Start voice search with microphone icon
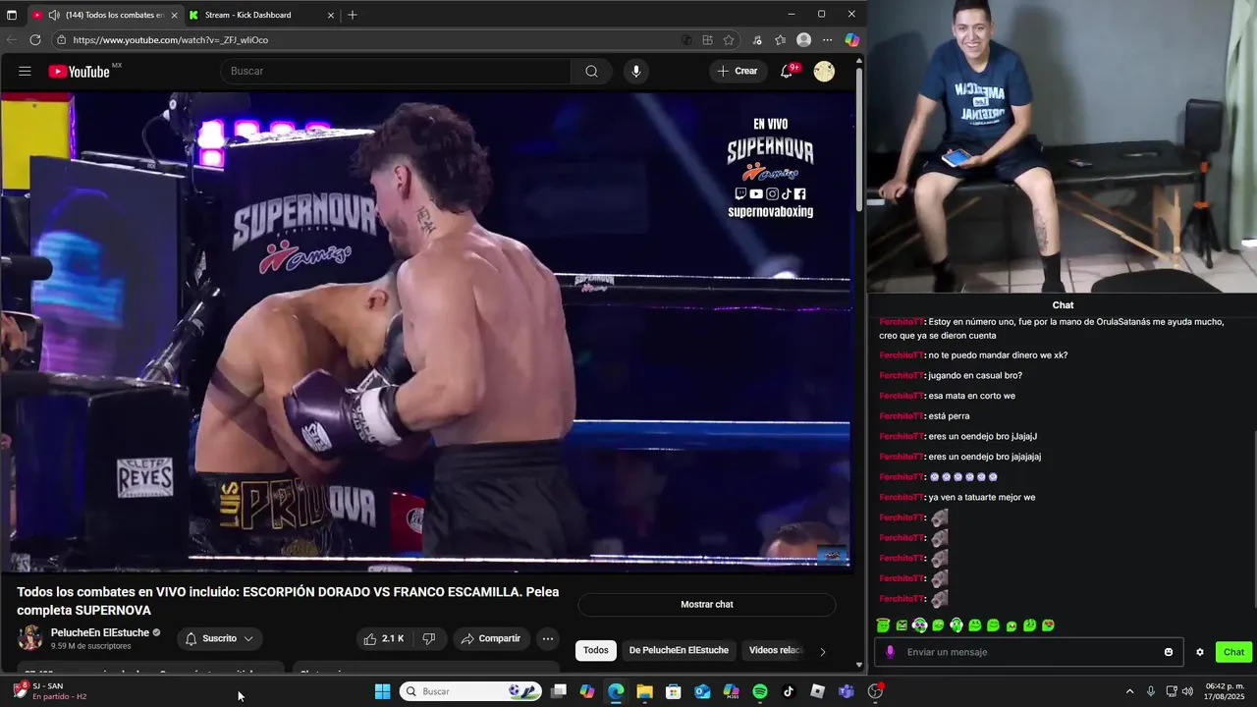Image resolution: width=1257 pixels, height=707 pixels. [636, 71]
